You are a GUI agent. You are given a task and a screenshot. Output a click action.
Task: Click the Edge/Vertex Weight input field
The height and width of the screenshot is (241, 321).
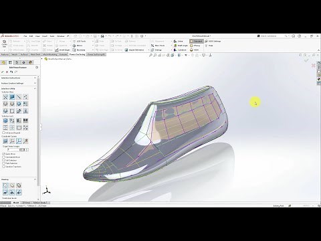coord(13,150)
